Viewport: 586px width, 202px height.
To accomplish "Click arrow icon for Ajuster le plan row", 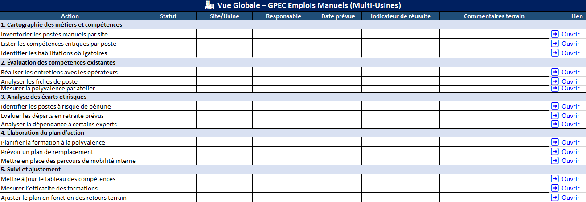I will pos(555,198).
